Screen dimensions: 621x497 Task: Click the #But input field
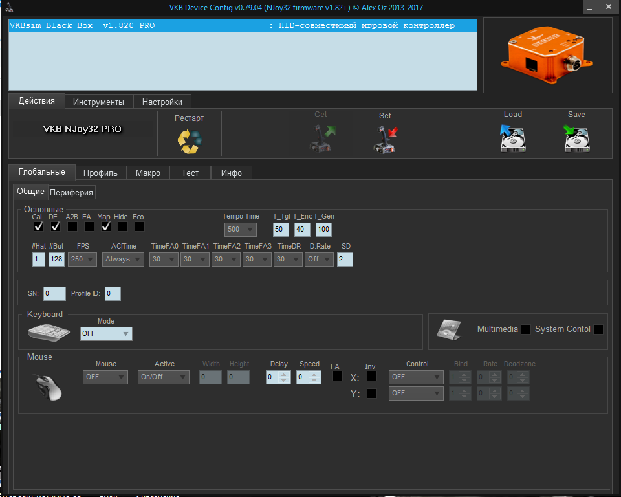(57, 260)
